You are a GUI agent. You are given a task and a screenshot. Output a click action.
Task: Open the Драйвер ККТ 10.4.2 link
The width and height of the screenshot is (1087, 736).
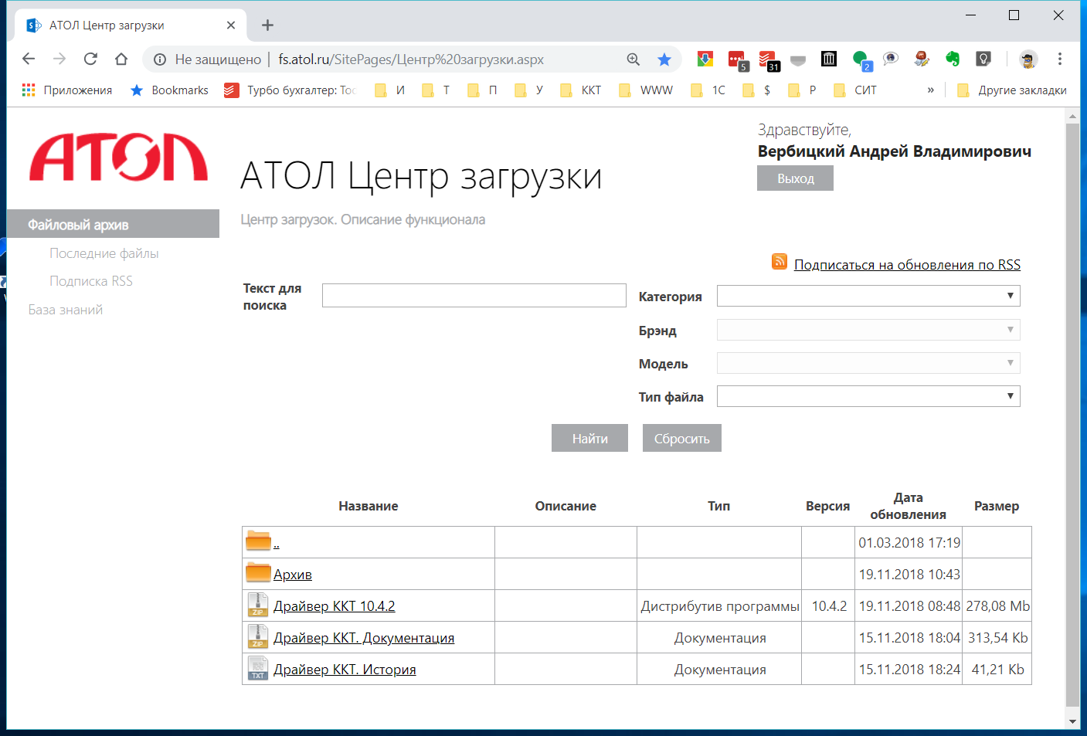point(334,606)
